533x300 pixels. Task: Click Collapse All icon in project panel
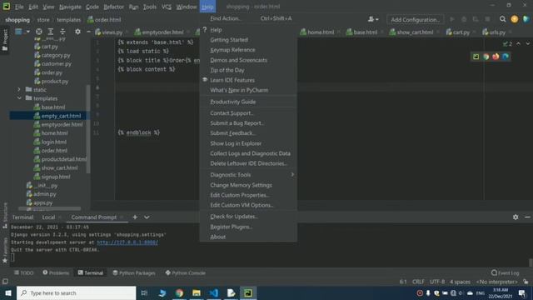click(62, 32)
